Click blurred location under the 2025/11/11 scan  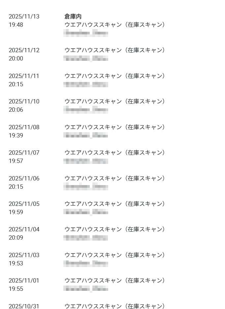tap(86, 84)
